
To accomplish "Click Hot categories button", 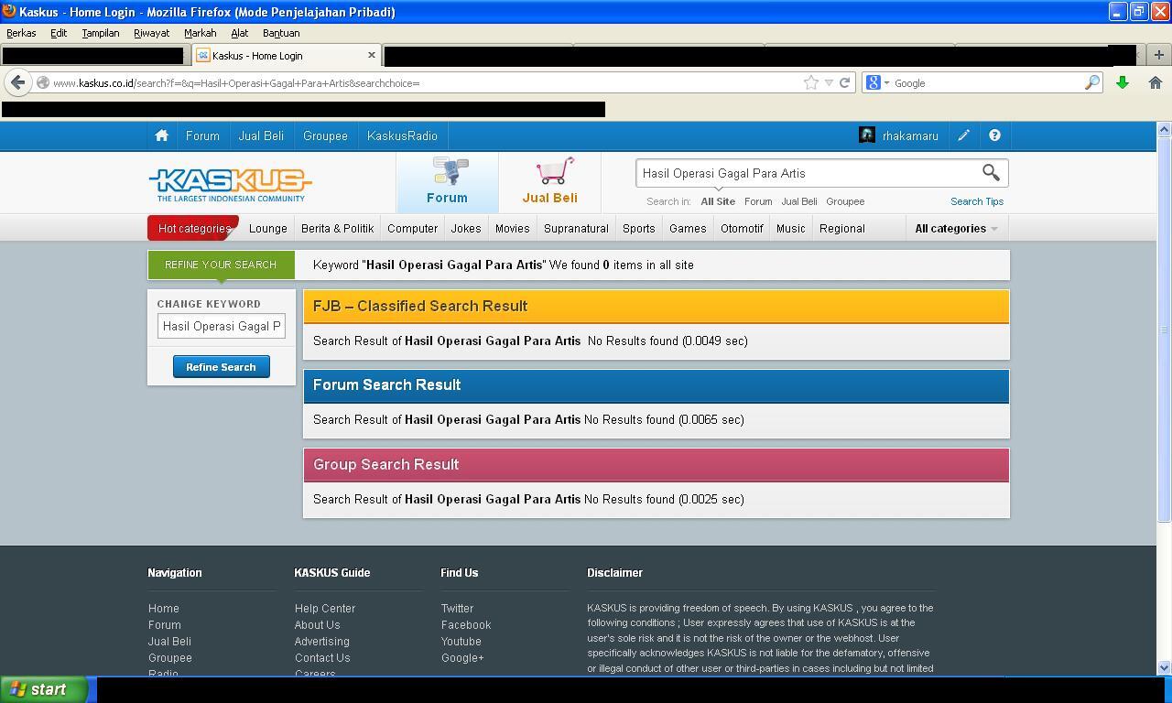I will [193, 228].
